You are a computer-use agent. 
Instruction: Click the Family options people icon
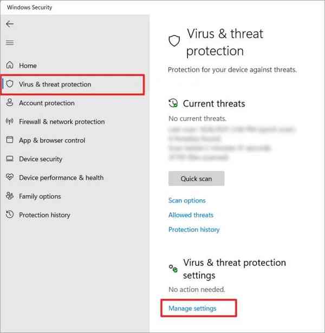(9, 197)
